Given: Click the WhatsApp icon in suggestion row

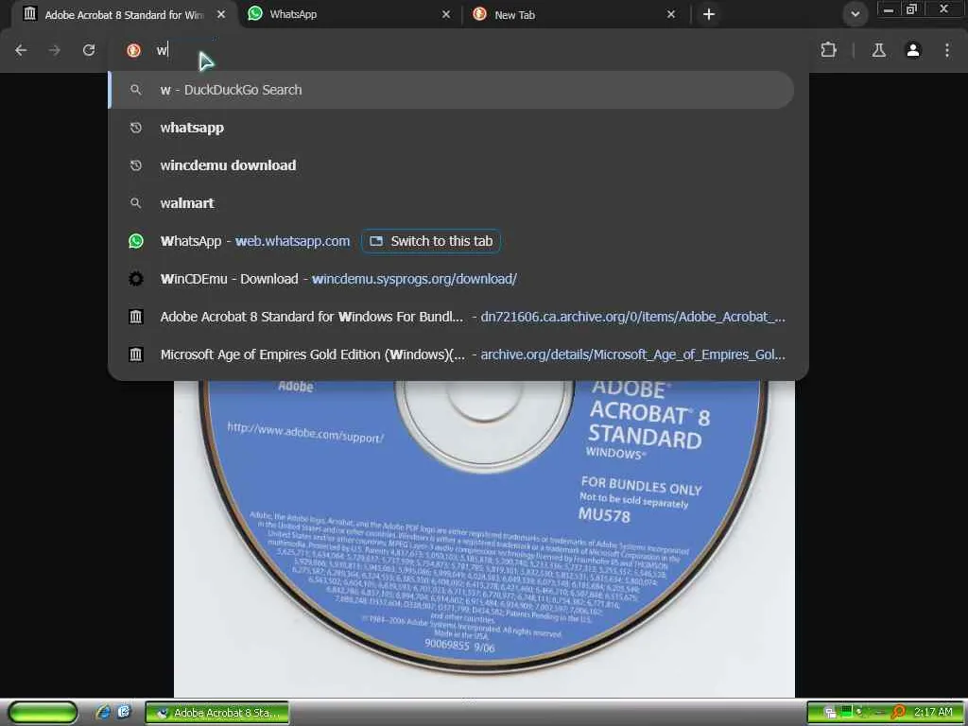Looking at the screenshot, I should pyautogui.click(x=136, y=241).
